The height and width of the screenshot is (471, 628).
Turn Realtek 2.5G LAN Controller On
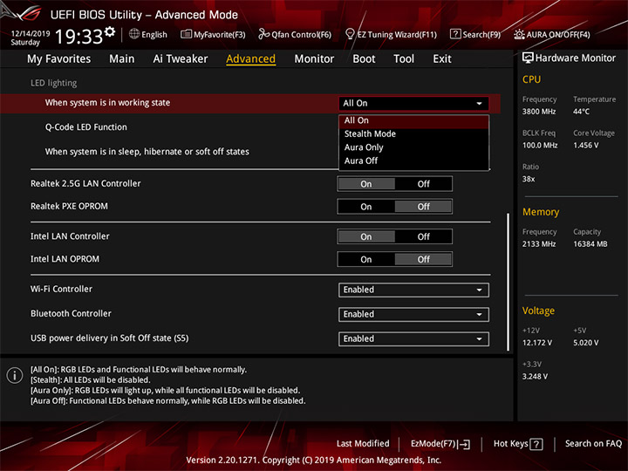pos(366,184)
